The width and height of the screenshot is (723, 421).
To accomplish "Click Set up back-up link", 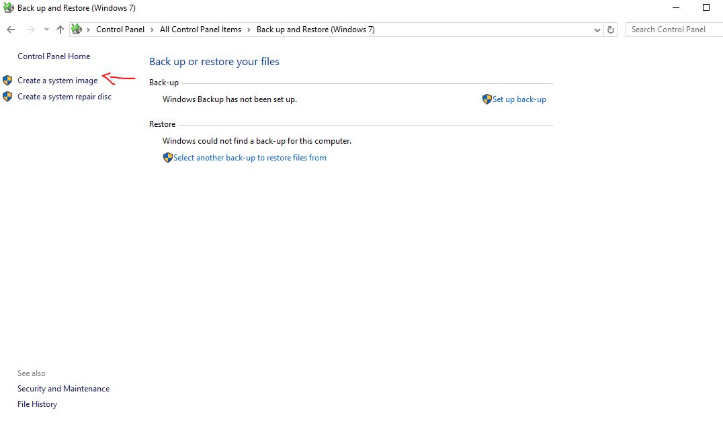I will 519,99.
